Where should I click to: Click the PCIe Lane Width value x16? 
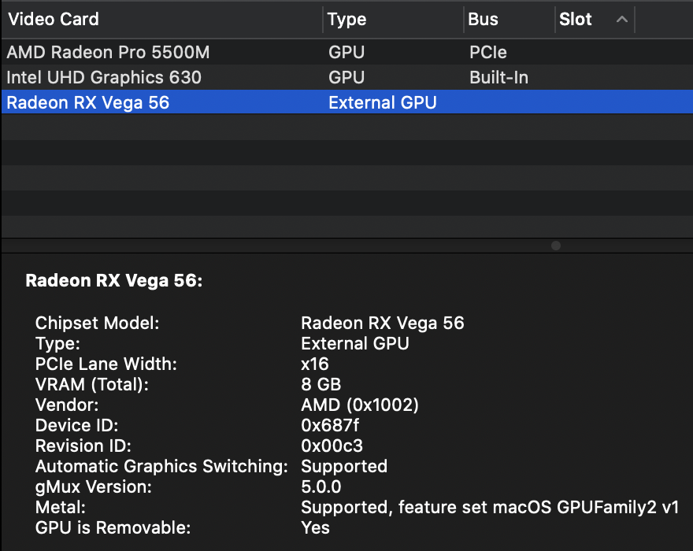point(315,364)
